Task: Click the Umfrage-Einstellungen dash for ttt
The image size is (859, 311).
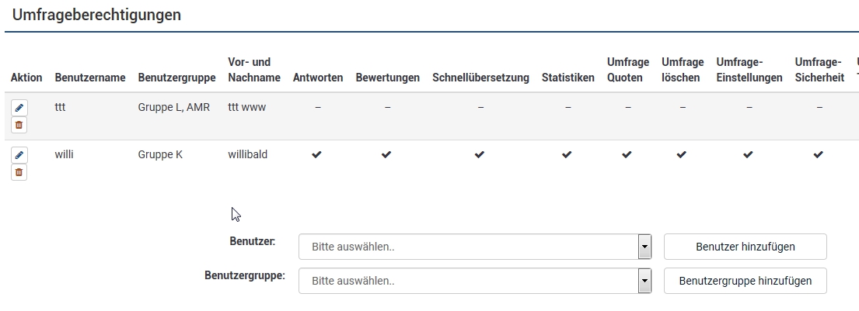Action: [749, 108]
